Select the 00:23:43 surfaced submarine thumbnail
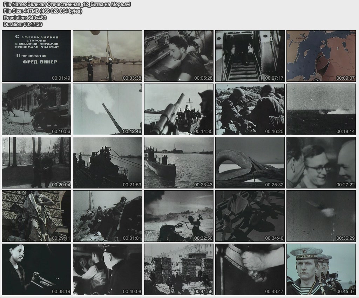The width and height of the screenshot is (359, 298). [x=179, y=163]
